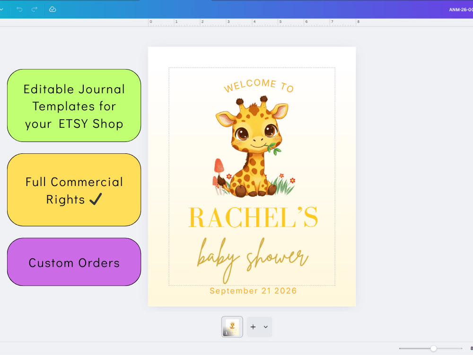Click the Custom Orders purple box
The image size is (473, 355).
[x=74, y=262]
